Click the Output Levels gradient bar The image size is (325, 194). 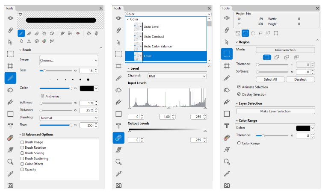167,129
